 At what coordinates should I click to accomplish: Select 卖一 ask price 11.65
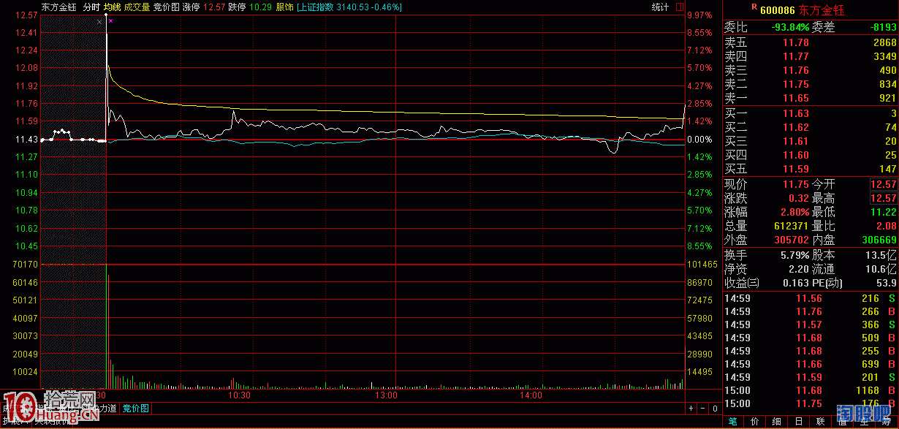click(796, 98)
